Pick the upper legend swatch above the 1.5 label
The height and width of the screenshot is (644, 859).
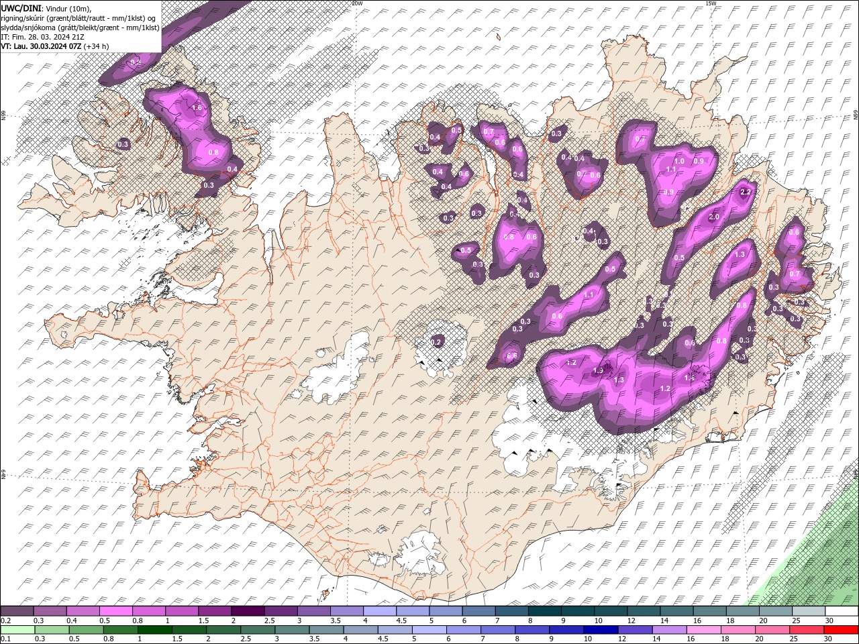[215, 611]
